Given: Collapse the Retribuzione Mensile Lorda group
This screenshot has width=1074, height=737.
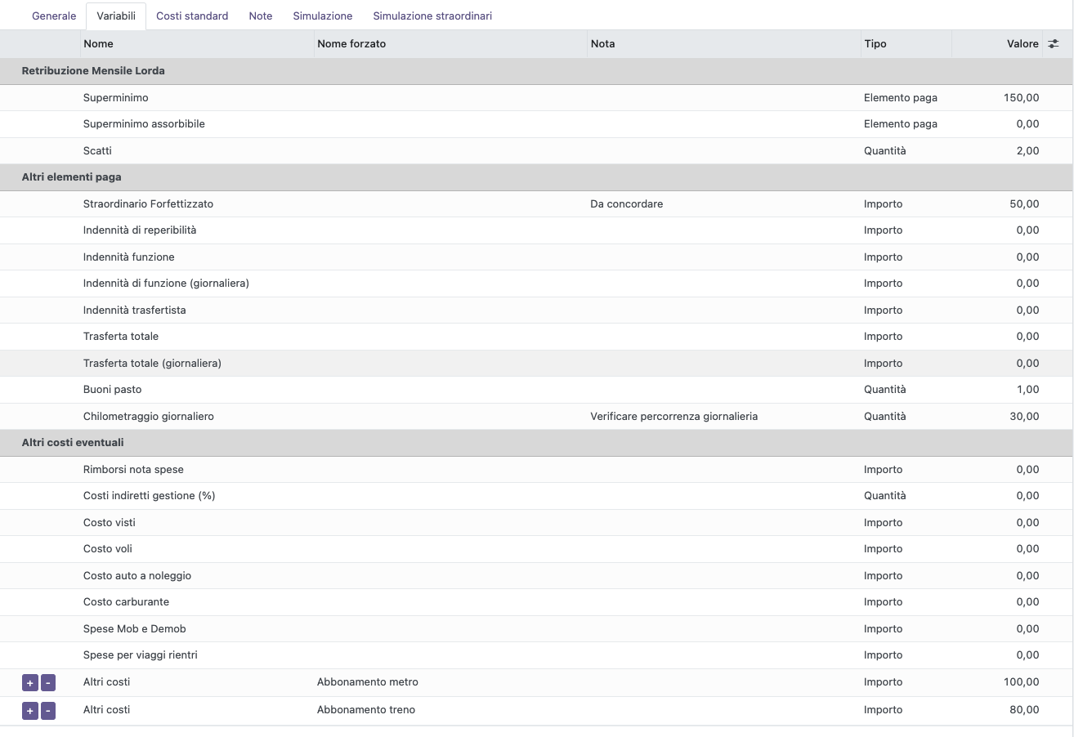Looking at the screenshot, I should (x=93, y=71).
